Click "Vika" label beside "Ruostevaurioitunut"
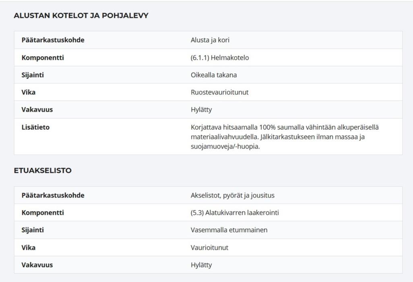The width and height of the screenshot is (413, 282). click(x=28, y=92)
